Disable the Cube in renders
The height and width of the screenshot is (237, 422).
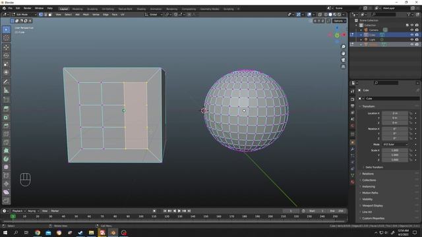click(417, 35)
